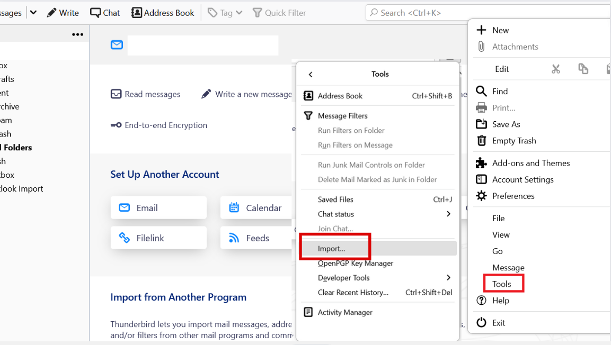Choose Address Book in Tools menu
Image resolution: width=611 pixels, height=345 pixels.
pyautogui.click(x=378, y=96)
